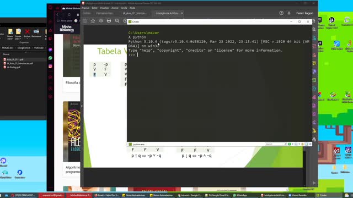This screenshot has height=198, width=353.
Task: Switch to the Início tab in Acrobat
Action: [87, 13]
